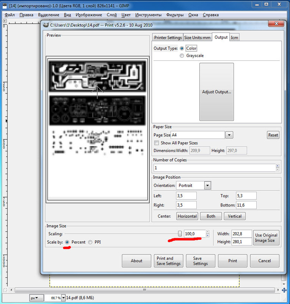290x304 pixels.
Task: Click the Print button
Action: (232, 261)
